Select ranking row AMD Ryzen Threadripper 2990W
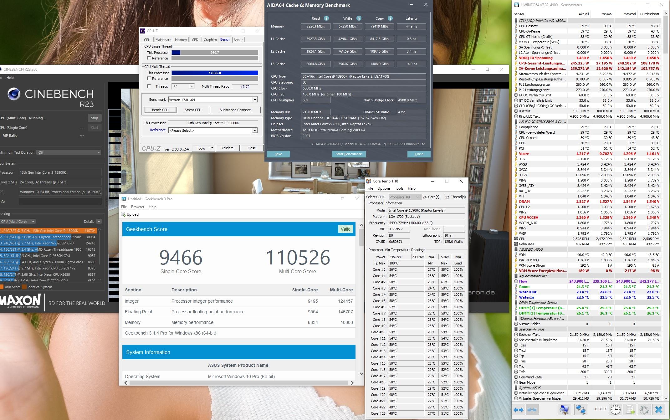Screen dimensions: 670x420 click(x=49, y=237)
